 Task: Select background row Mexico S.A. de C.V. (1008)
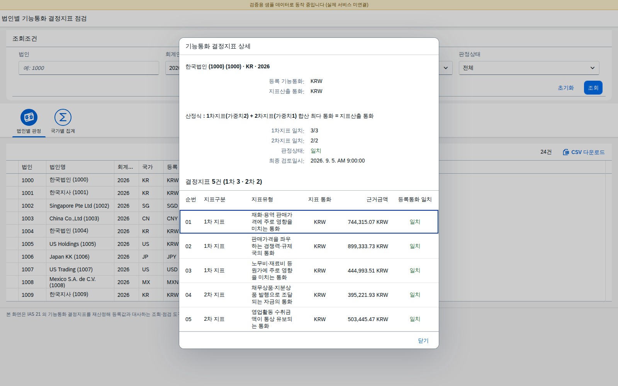(x=93, y=282)
